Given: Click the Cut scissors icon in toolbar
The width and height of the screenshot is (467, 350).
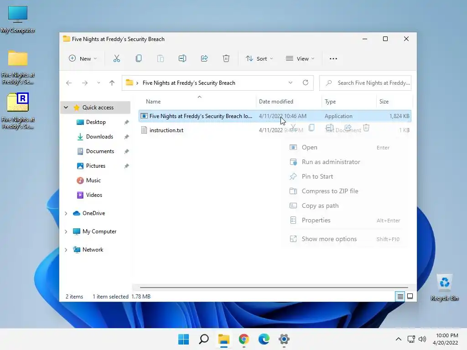Looking at the screenshot, I should tap(116, 59).
